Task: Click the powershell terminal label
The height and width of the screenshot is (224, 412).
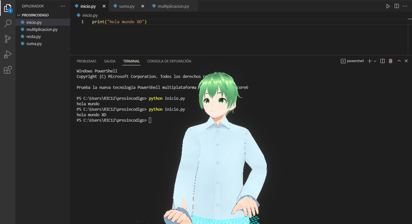Action: tap(352, 61)
